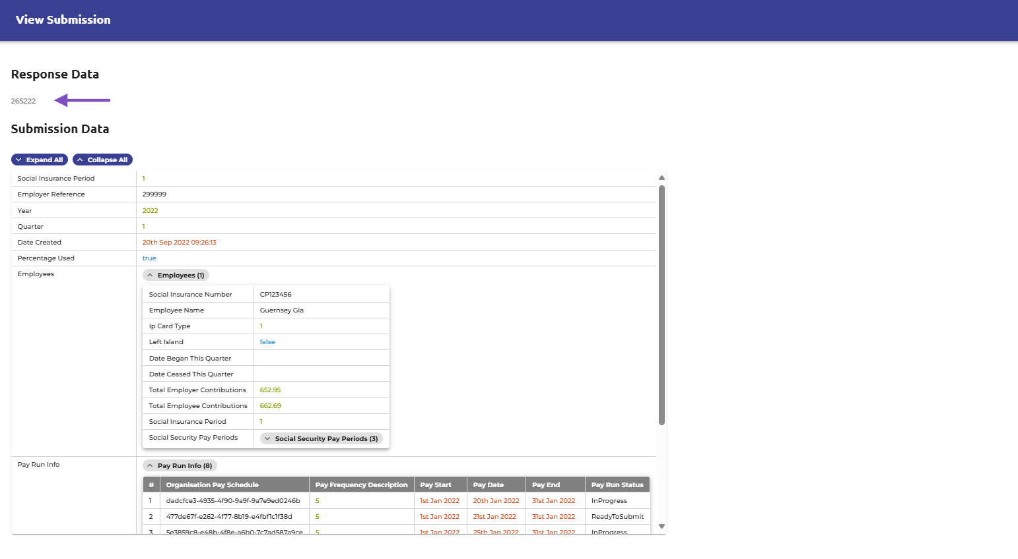The height and width of the screenshot is (559, 1018).
Task: Click the scrollbar up arrow
Action: pyautogui.click(x=662, y=178)
